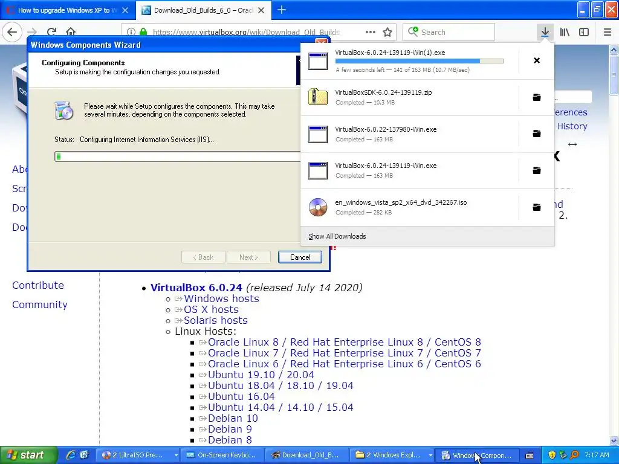Expand the UltraISO taskbar group dropdown arrow
This screenshot has width=619, height=464.
[176, 456]
